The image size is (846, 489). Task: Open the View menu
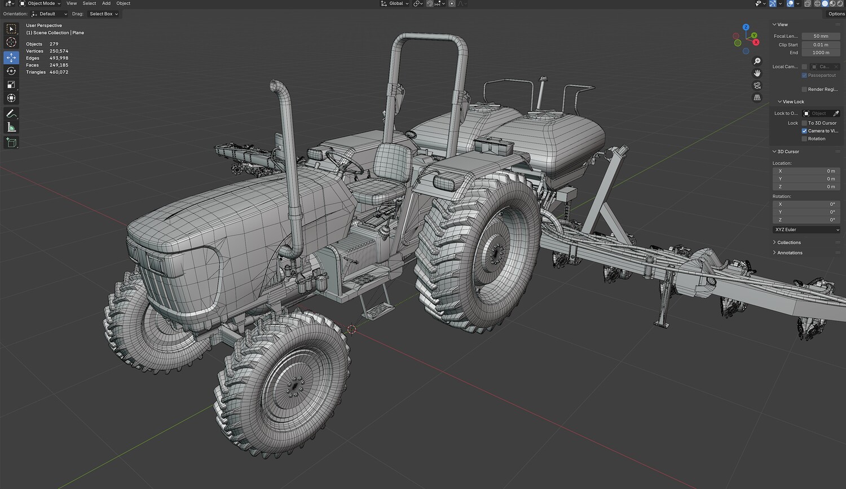pyautogui.click(x=72, y=3)
